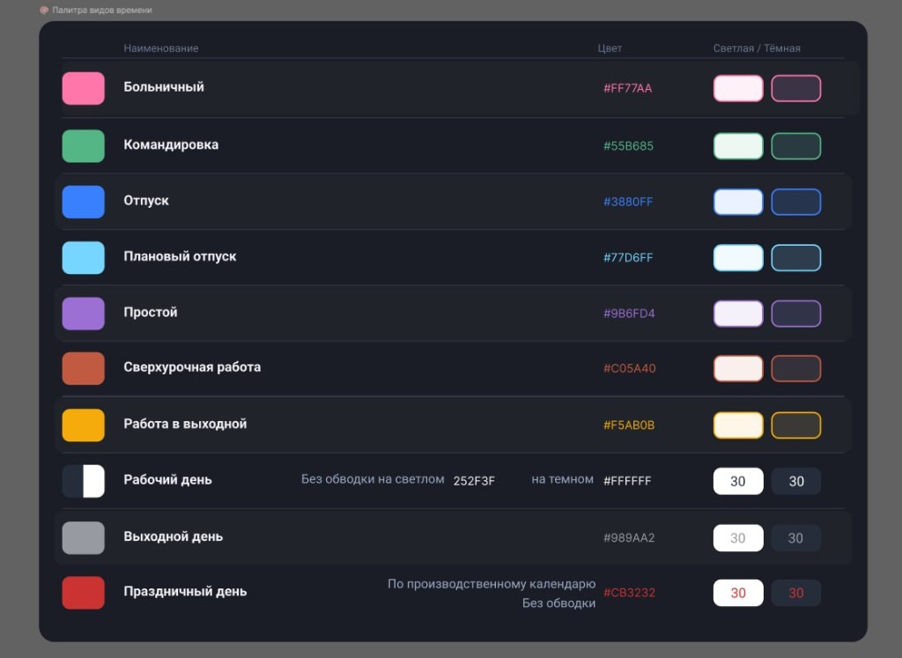902x658 pixels.
Task: Click the gray Выходной день main swatch
Action: click(84, 538)
